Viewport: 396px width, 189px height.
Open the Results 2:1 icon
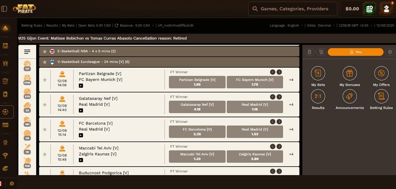[x=318, y=96]
